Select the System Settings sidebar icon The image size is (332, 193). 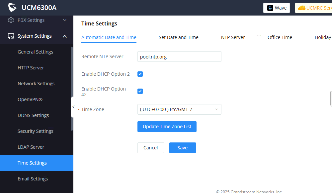pyautogui.click(x=11, y=36)
